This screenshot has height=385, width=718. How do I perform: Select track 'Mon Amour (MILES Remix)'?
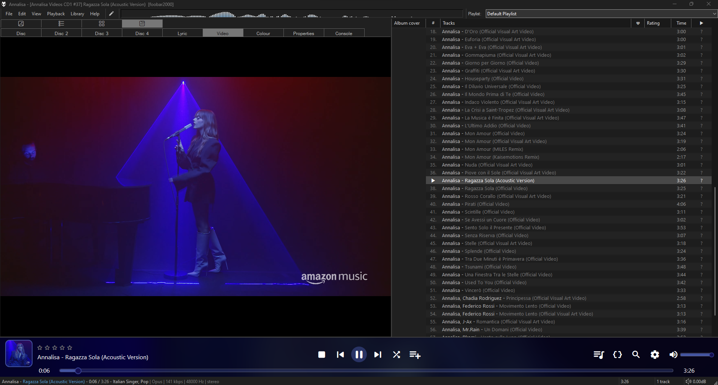tap(568, 149)
